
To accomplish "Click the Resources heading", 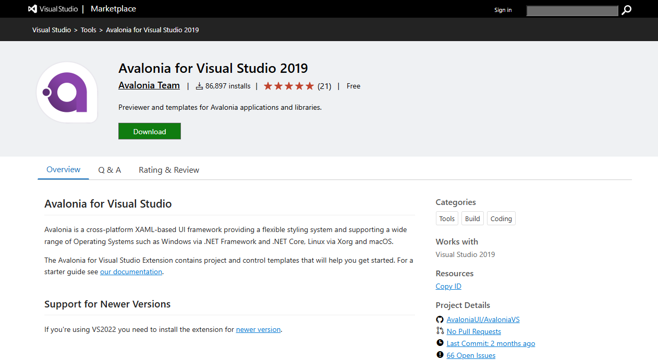I will coord(455,273).
